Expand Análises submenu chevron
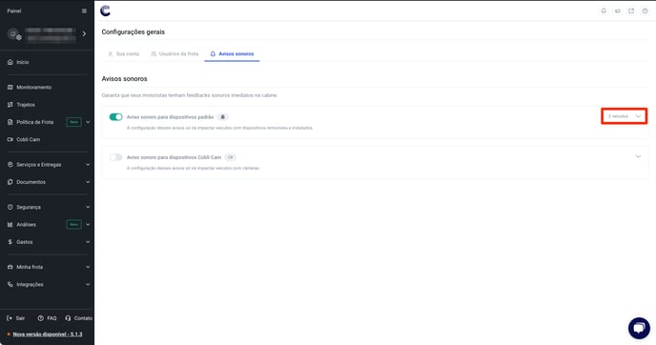 pos(88,225)
